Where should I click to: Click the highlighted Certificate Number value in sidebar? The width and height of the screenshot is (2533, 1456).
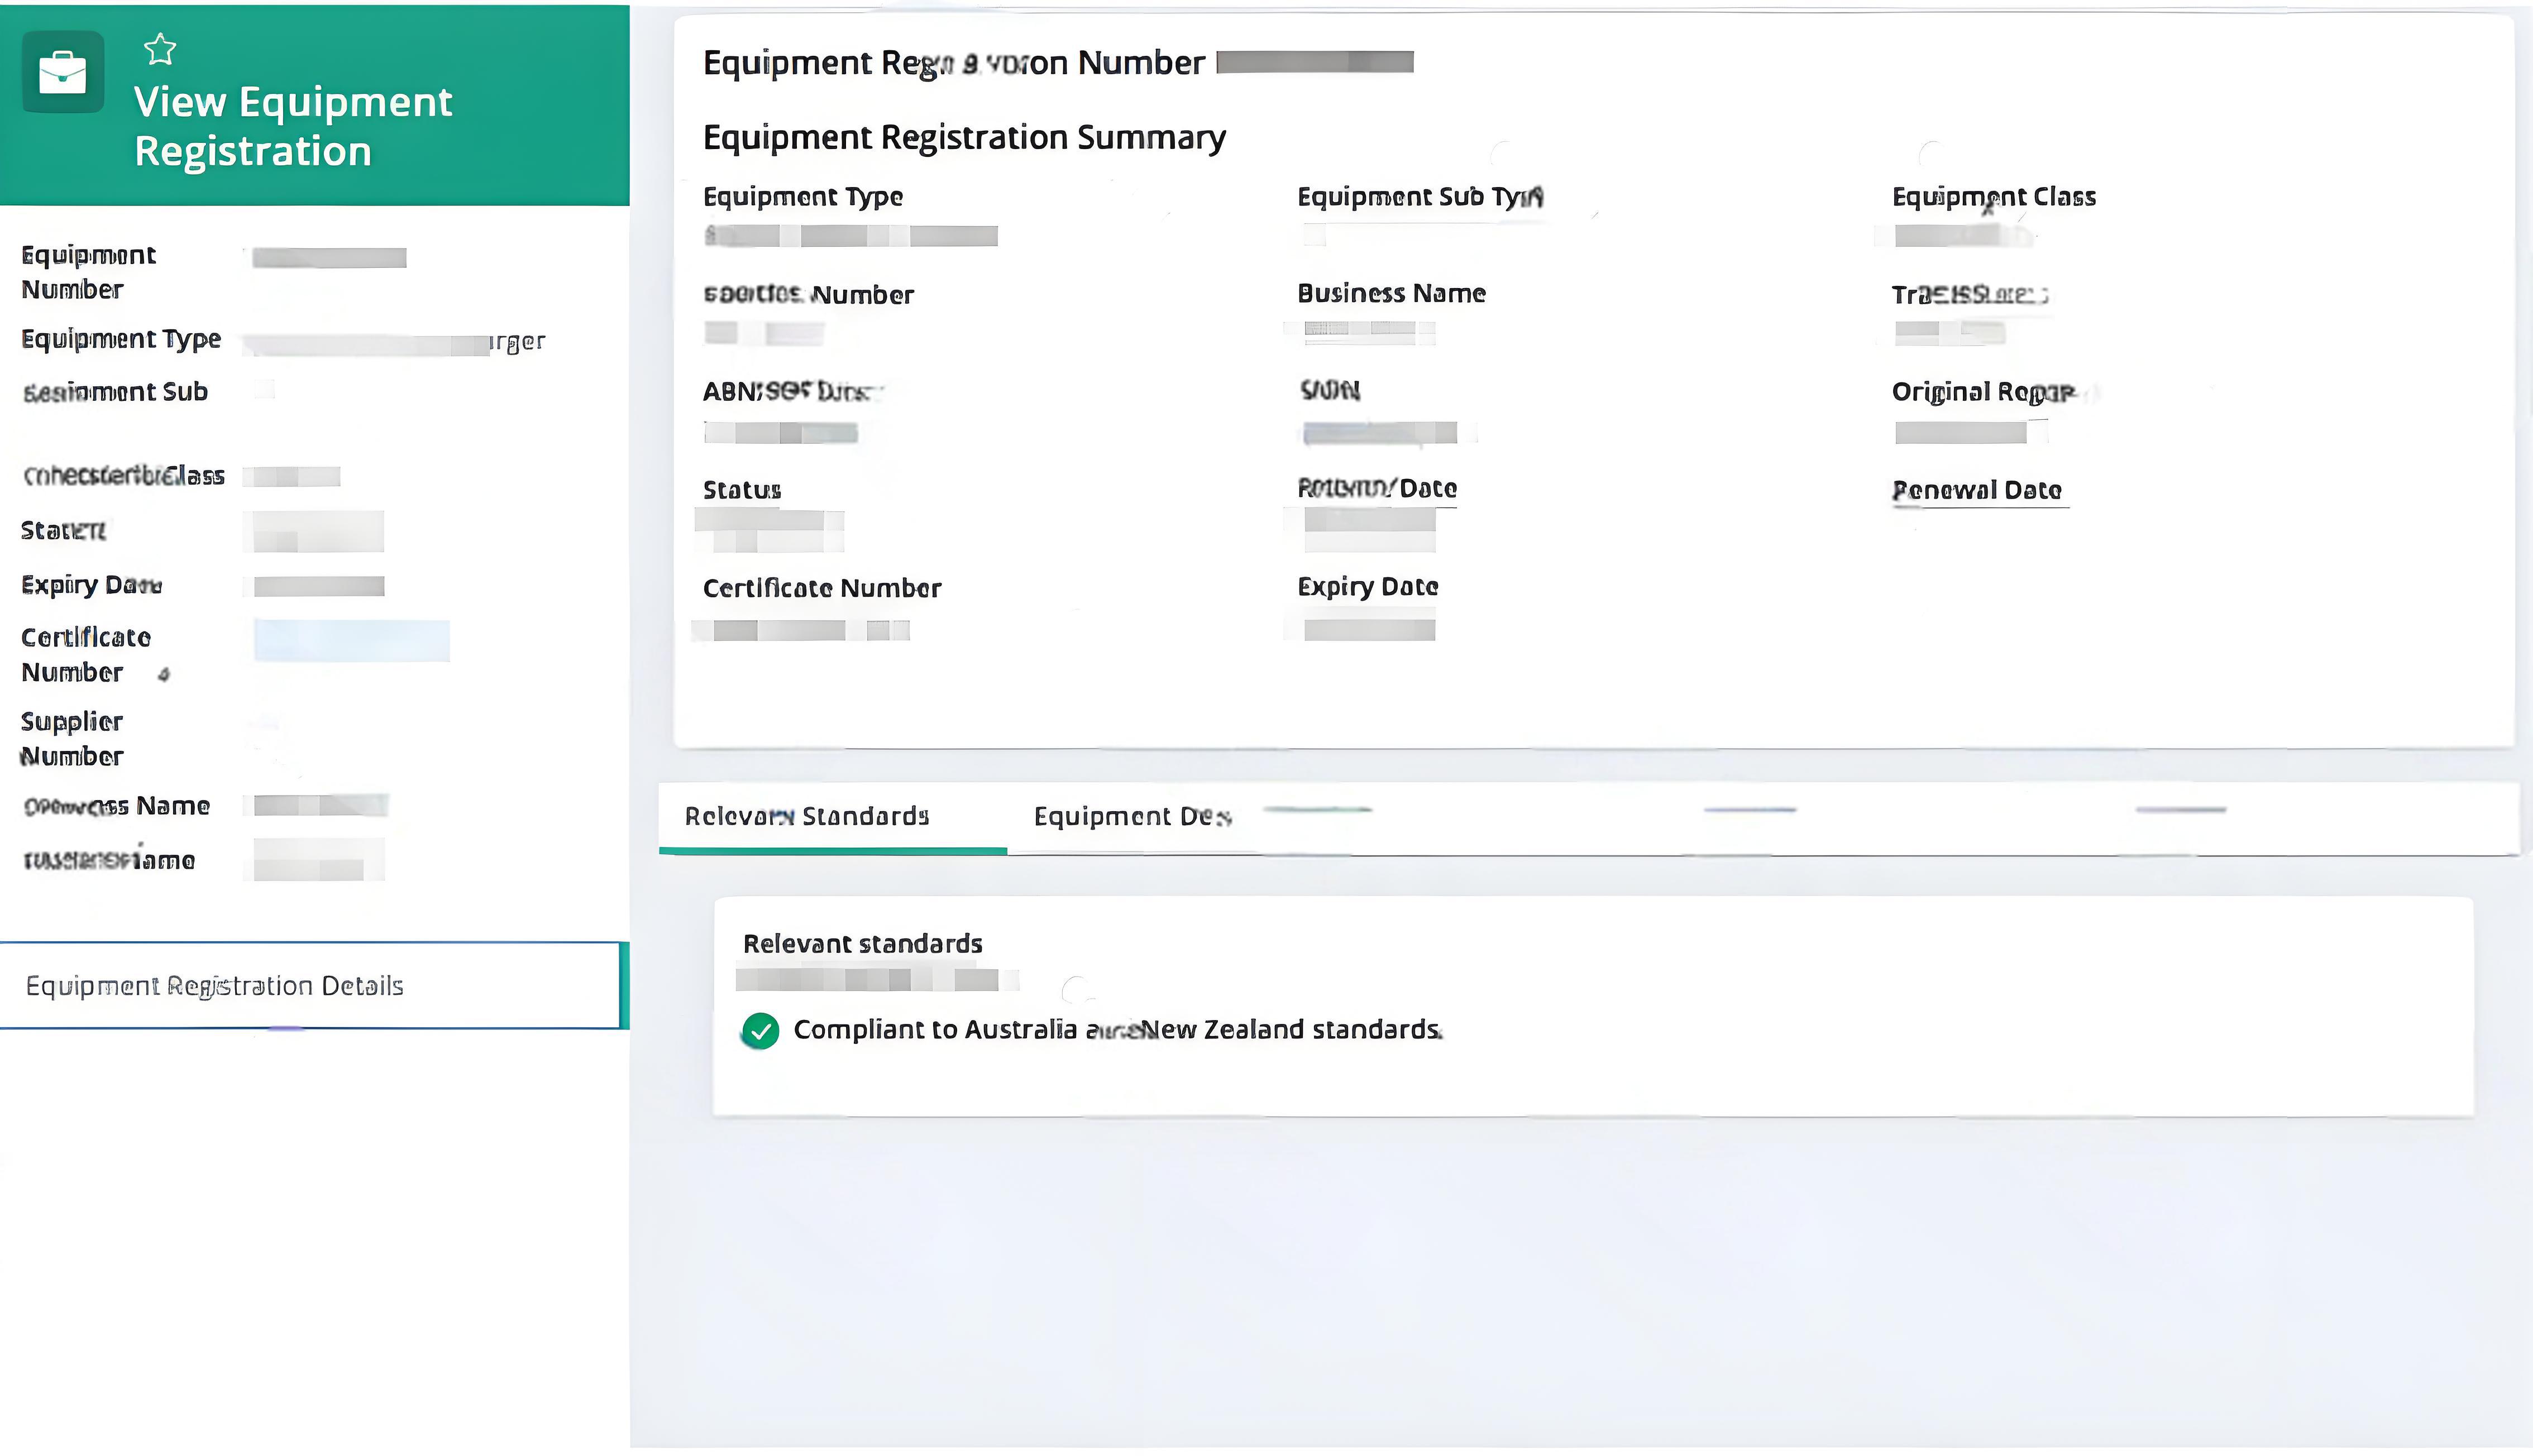351,641
